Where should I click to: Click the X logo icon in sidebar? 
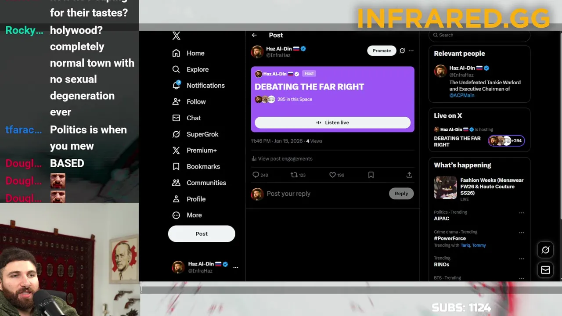(176, 36)
